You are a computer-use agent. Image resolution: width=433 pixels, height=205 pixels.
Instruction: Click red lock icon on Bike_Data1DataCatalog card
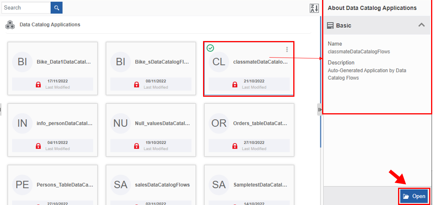pyautogui.click(x=38, y=84)
